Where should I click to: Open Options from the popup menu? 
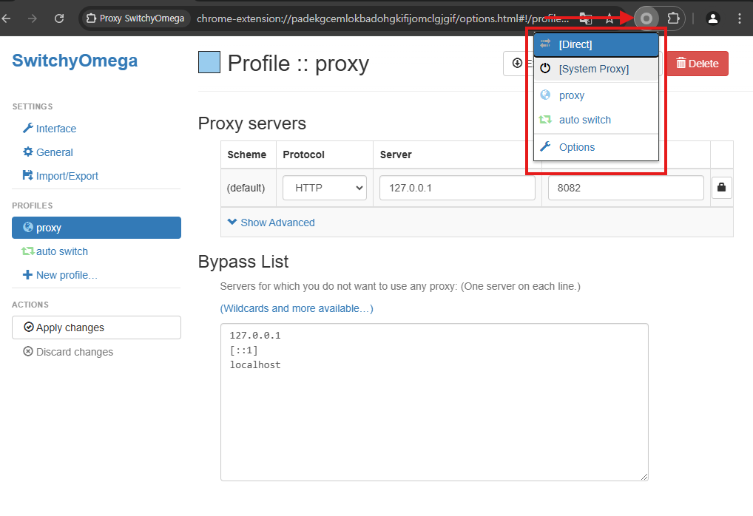(596, 147)
